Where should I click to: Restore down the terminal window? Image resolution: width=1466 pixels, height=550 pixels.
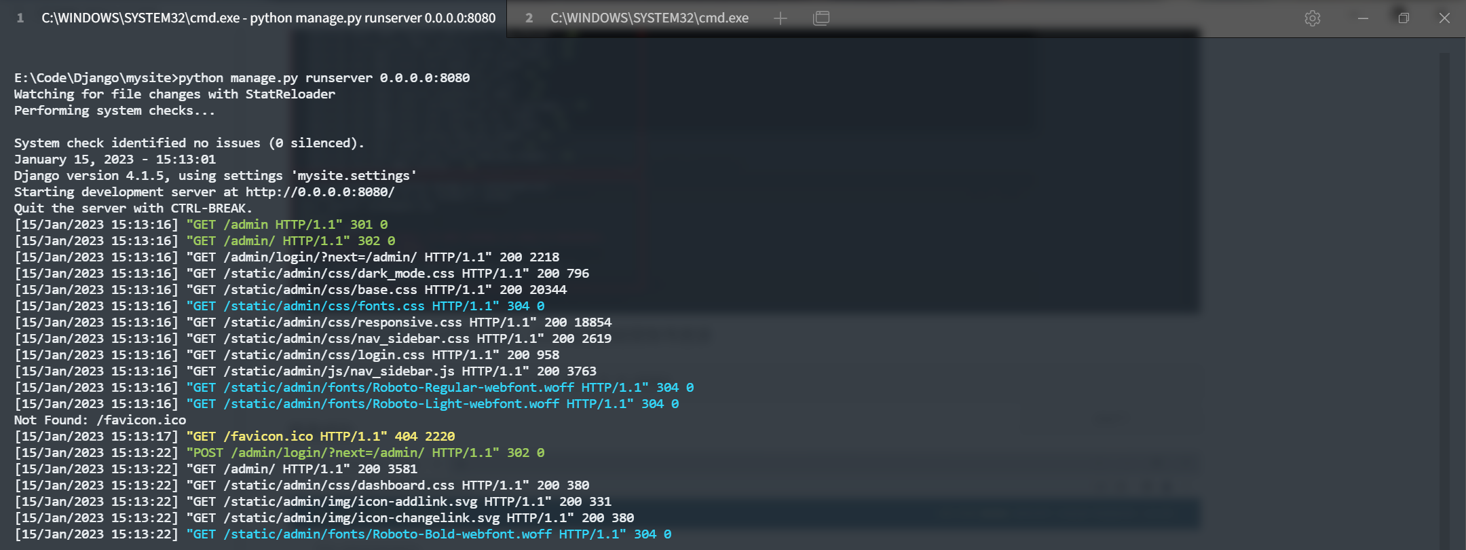pos(1404,18)
